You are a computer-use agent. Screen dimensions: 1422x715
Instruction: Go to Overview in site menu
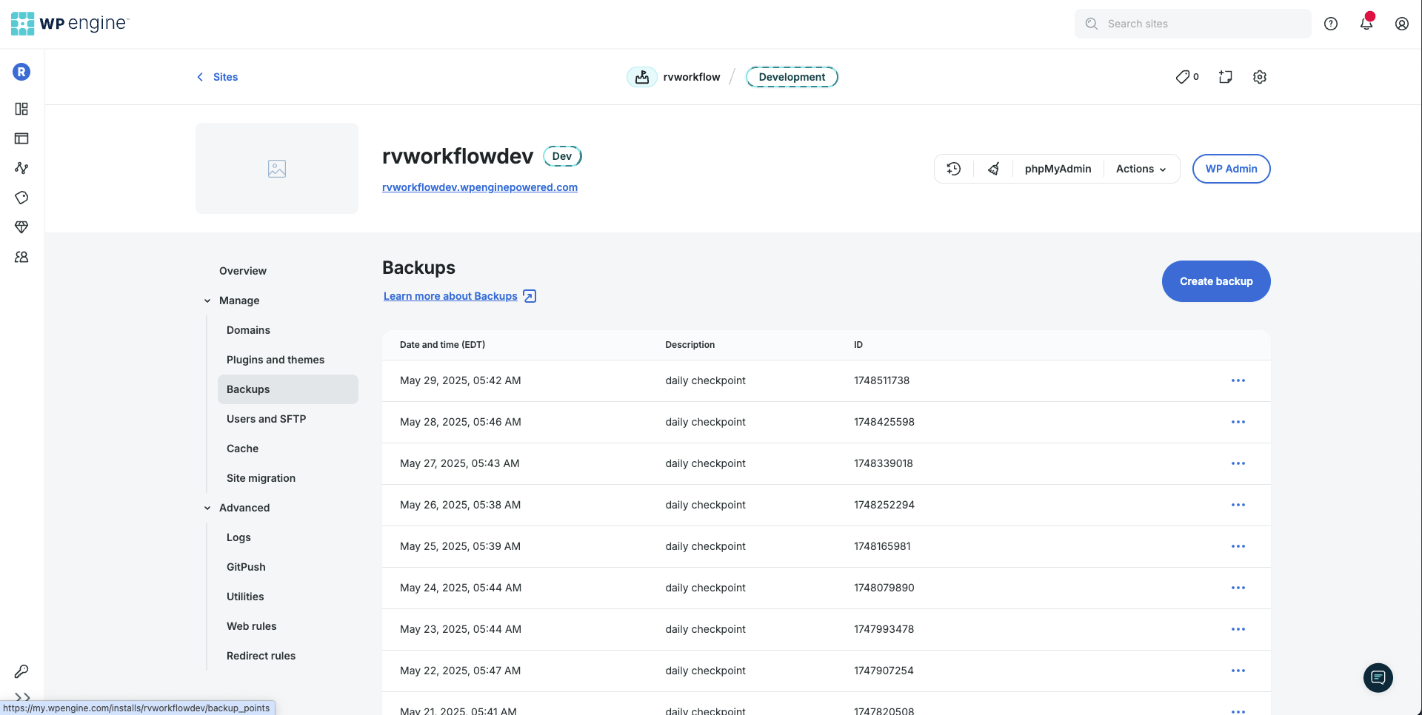click(x=243, y=271)
